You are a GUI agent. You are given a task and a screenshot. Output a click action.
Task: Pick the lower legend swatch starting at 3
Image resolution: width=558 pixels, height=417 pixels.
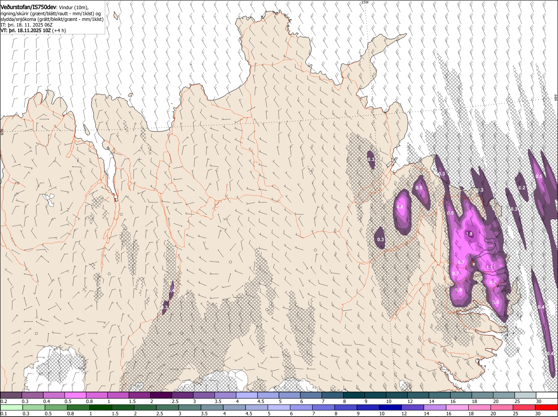pyautogui.click(x=189, y=407)
